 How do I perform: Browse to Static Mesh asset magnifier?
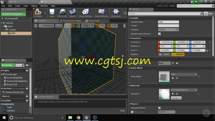tap(177, 78)
